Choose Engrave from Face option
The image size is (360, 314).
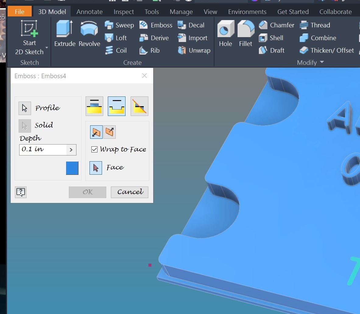[x=117, y=106]
